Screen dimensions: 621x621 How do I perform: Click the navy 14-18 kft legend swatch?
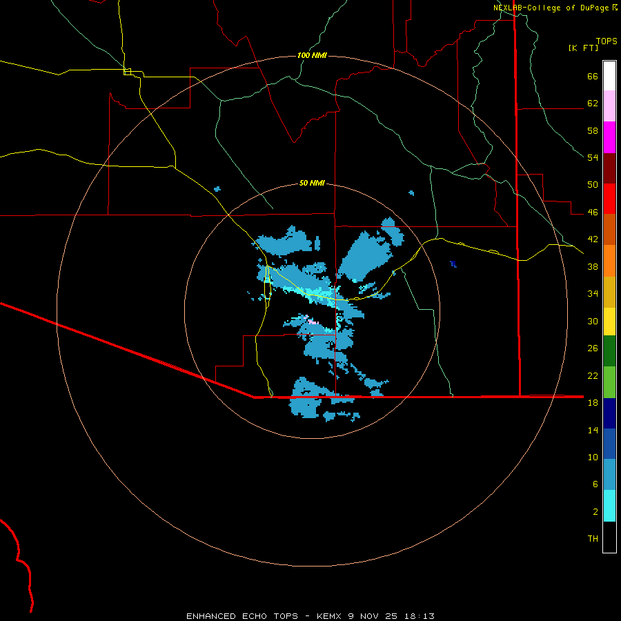609,413
